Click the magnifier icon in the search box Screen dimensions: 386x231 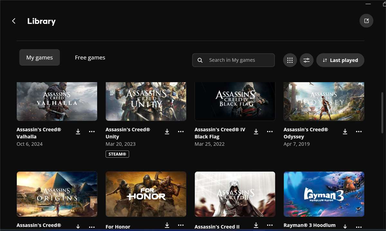(200, 60)
